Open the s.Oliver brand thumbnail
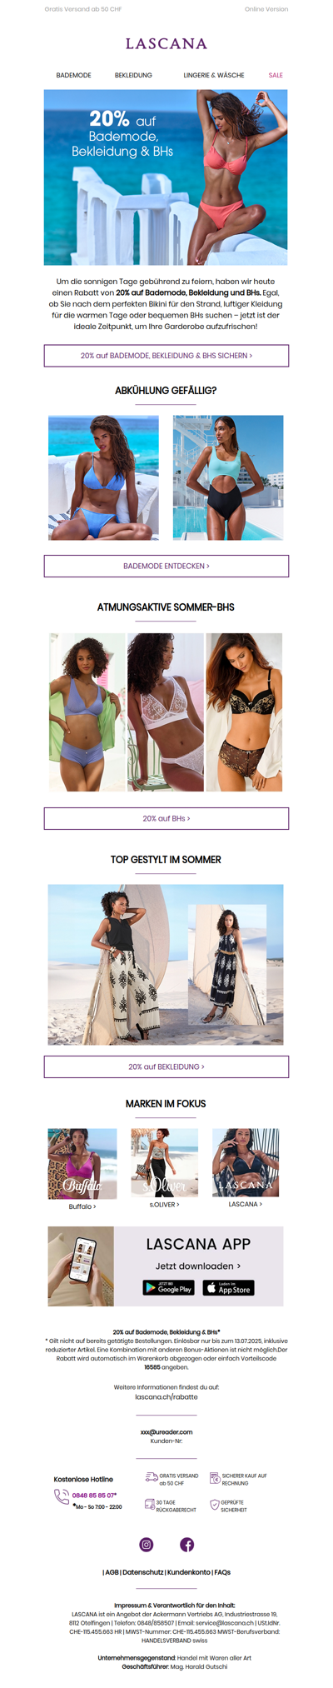333x1688 pixels. click(165, 1163)
